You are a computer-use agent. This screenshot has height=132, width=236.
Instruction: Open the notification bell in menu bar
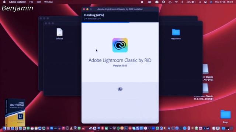click(157, 2)
